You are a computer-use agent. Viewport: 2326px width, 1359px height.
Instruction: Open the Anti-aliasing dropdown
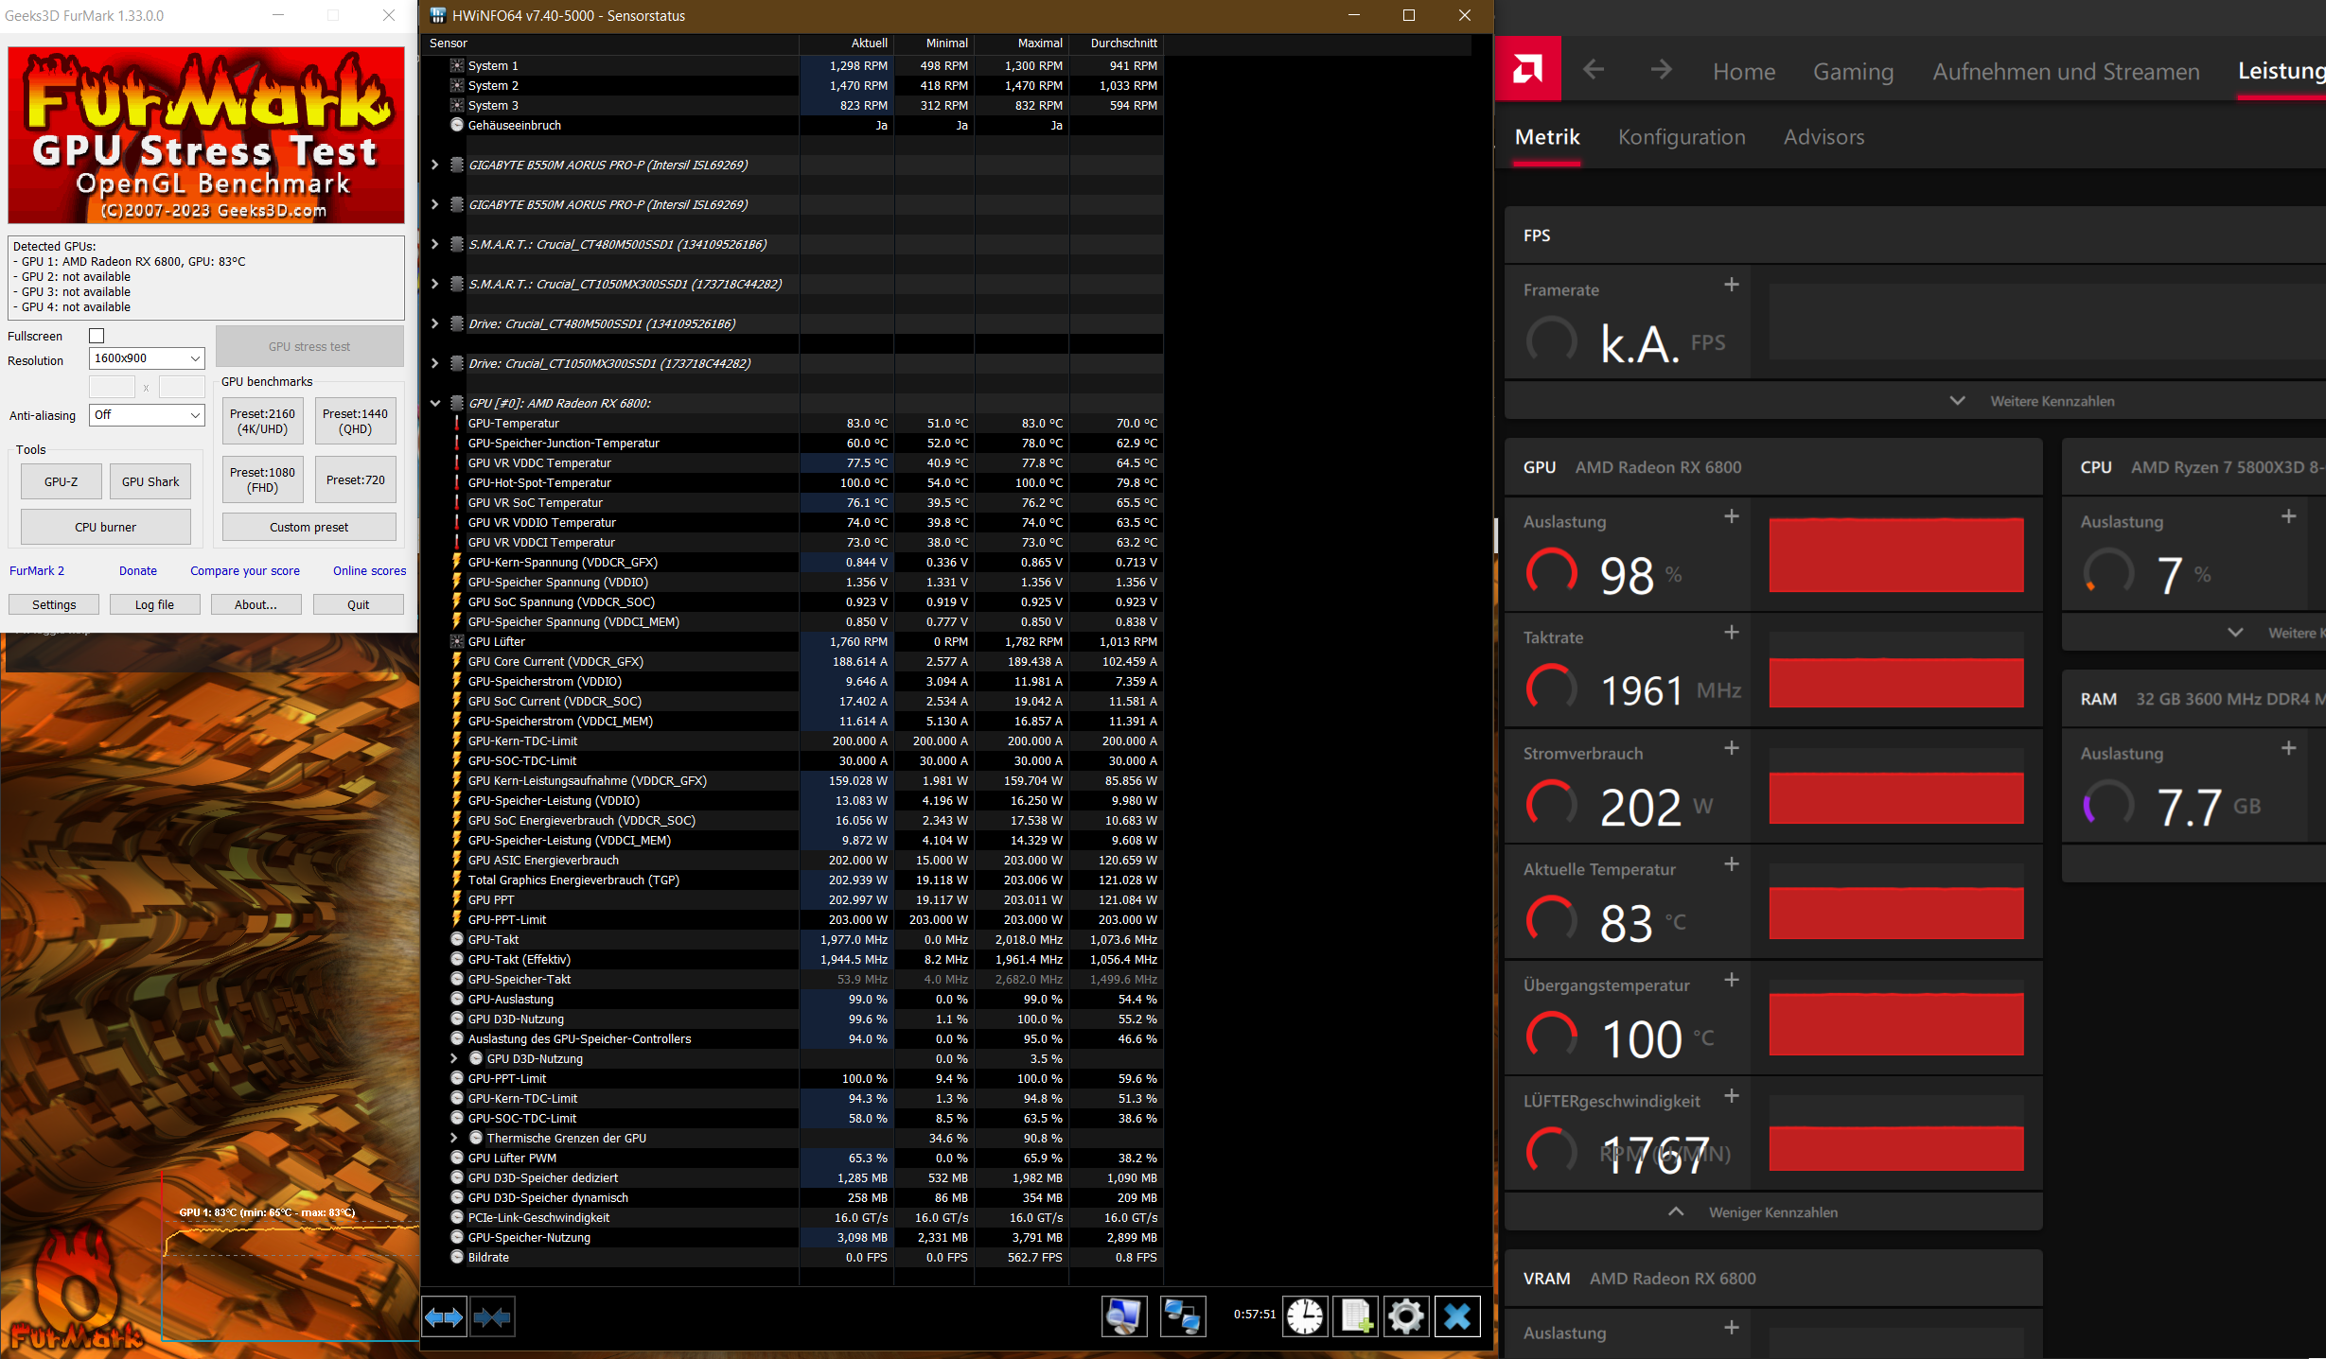click(147, 415)
